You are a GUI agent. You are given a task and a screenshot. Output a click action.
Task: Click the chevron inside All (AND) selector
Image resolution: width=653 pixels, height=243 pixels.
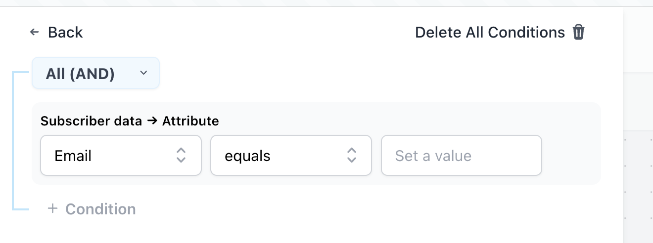(x=143, y=73)
